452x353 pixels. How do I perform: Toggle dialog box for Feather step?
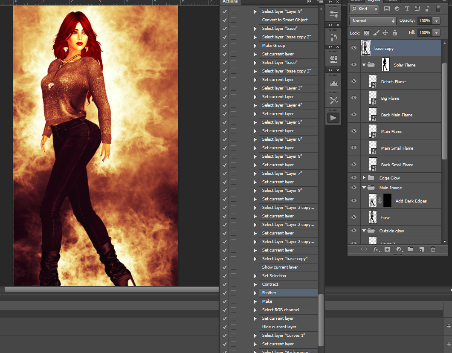pos(233,293)
